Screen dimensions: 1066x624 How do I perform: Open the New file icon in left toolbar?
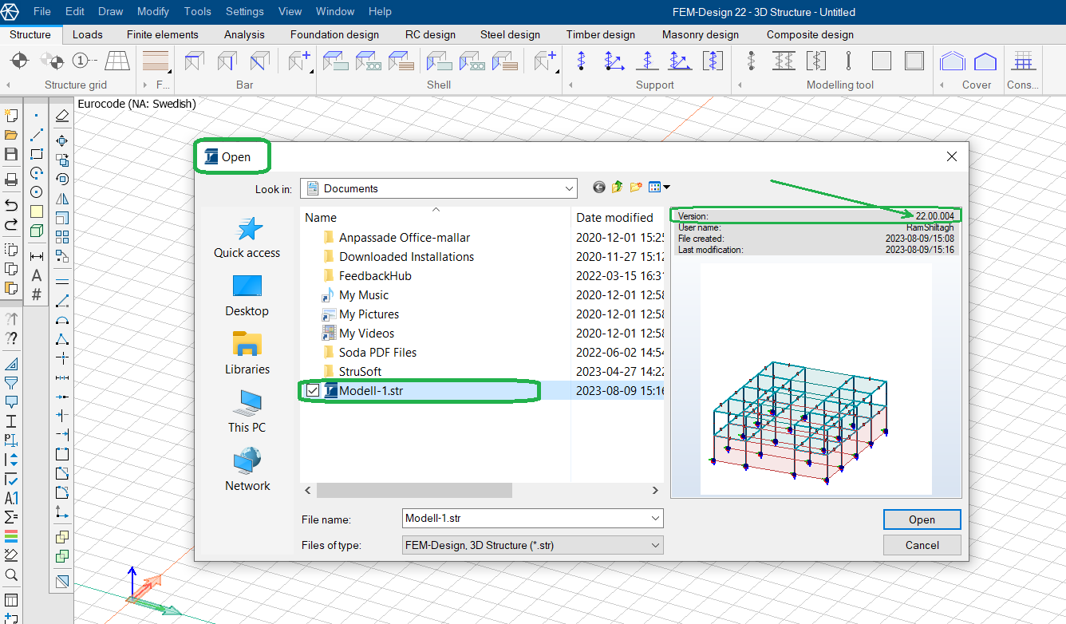(11, 116)
